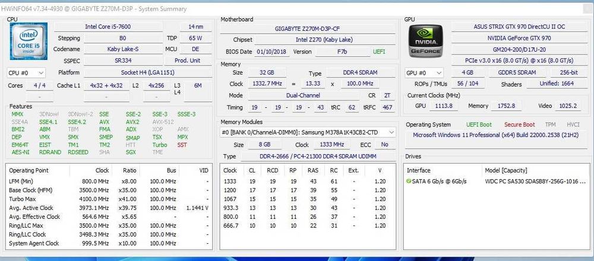Click the green SATA drive status icon
The height and width of the screenshot is (261, 594).
409,182
